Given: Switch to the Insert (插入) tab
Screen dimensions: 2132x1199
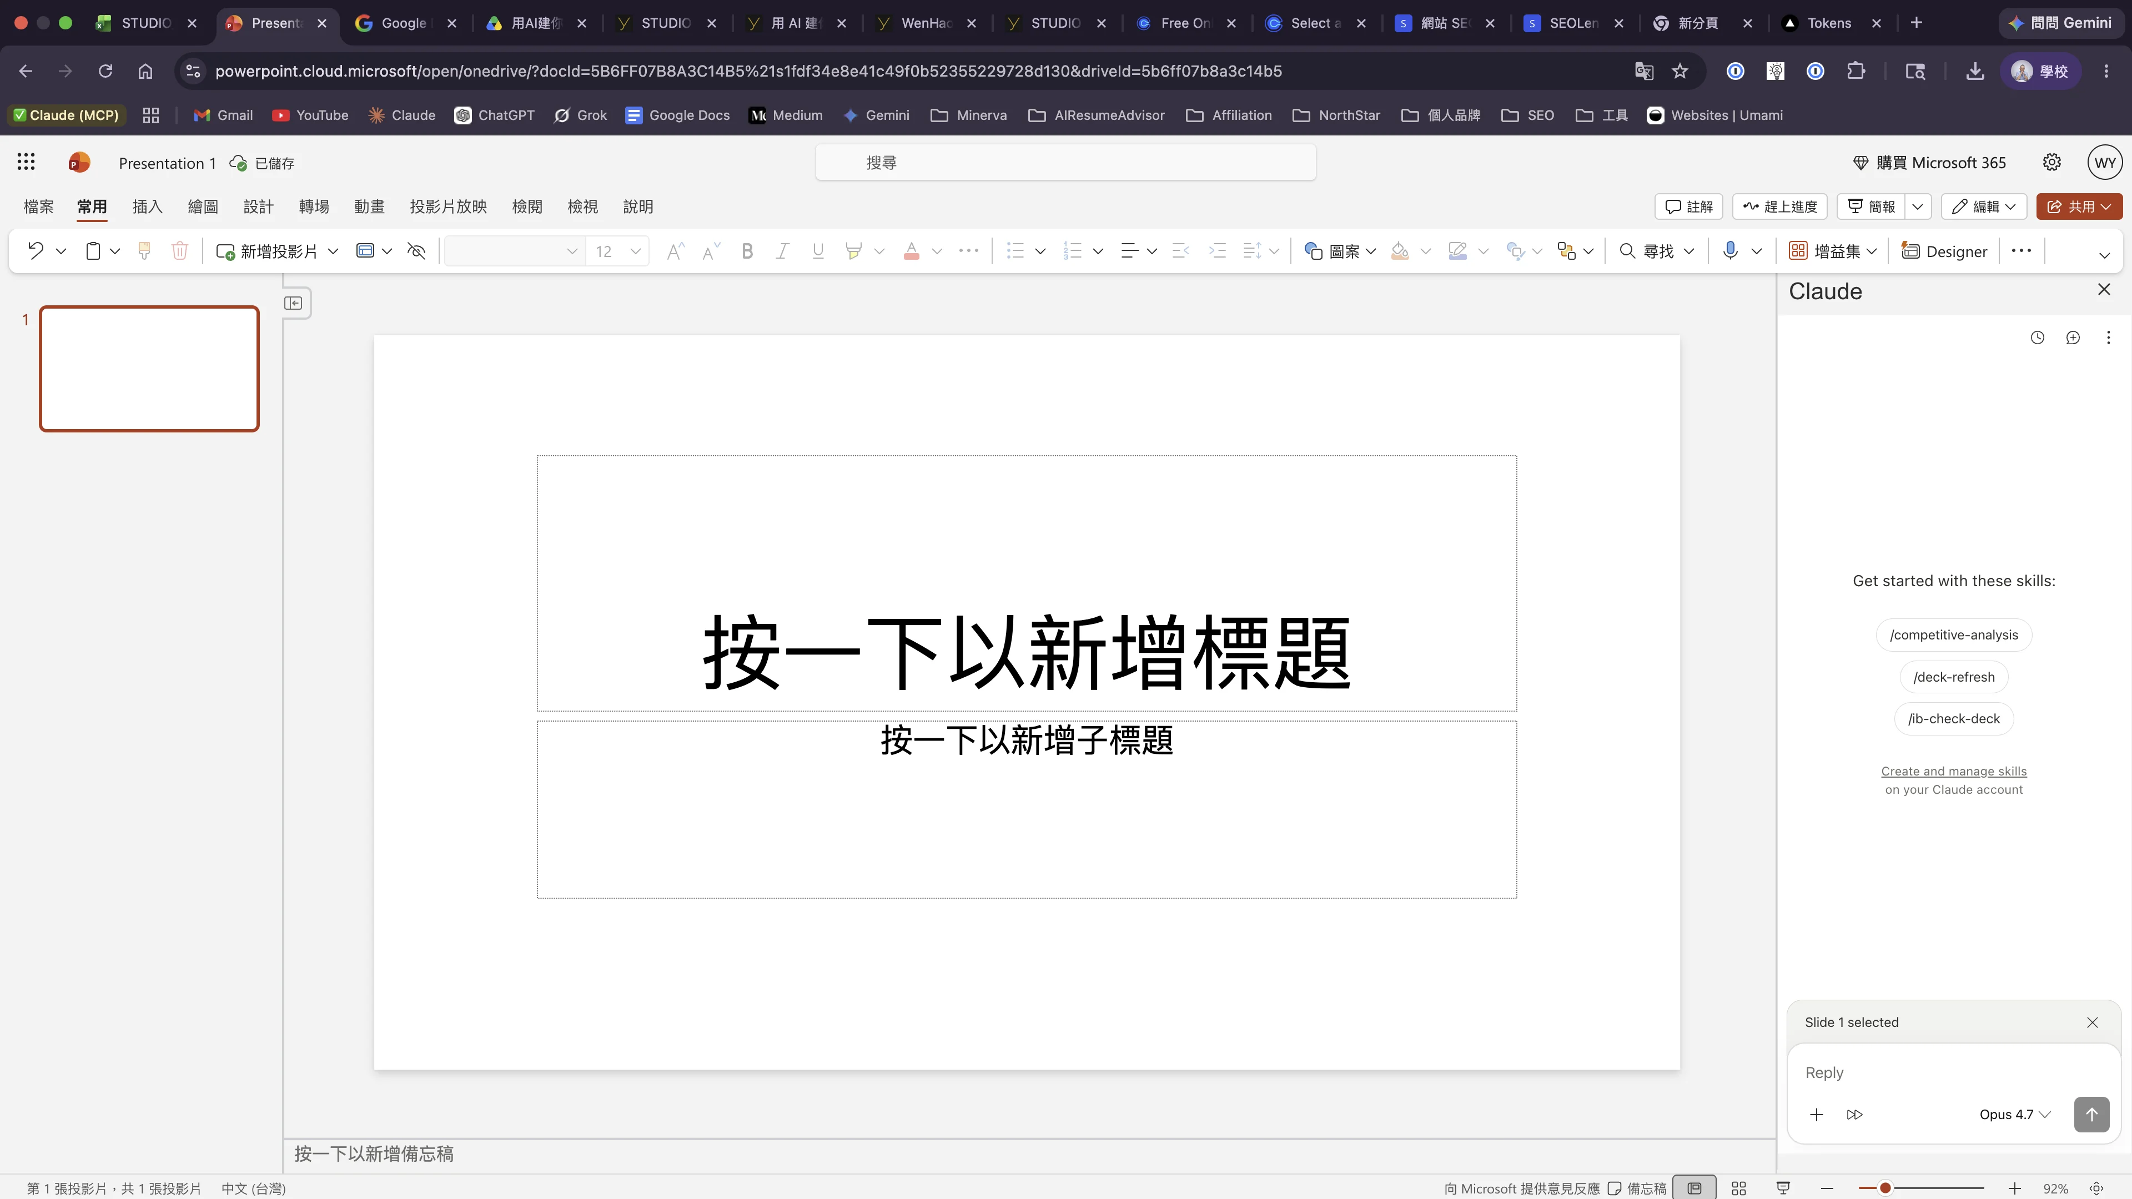Looking at the screenshot, I should (147, 206).
